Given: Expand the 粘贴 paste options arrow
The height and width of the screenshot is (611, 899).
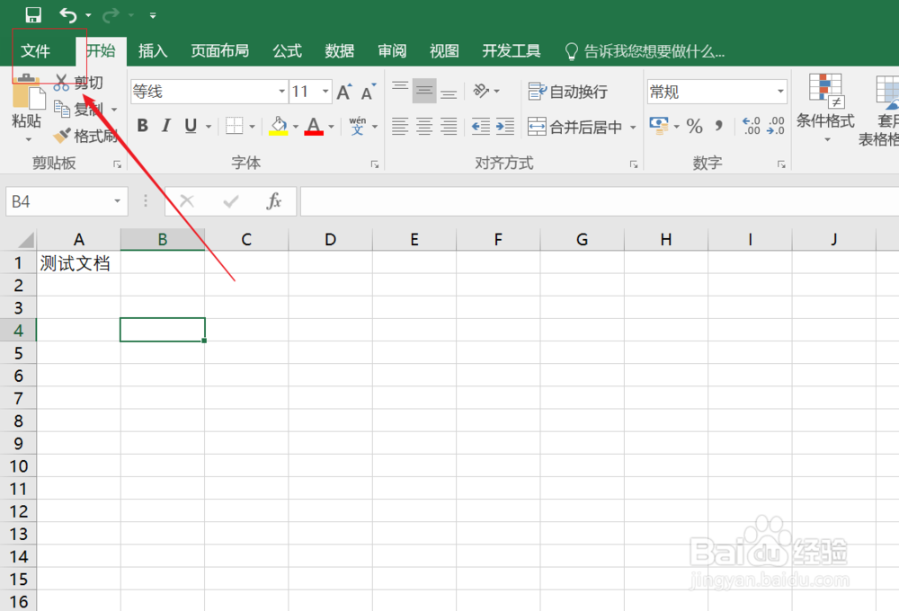Looking at the screenshot, I should pyautogui.click(x=28, y=139).
